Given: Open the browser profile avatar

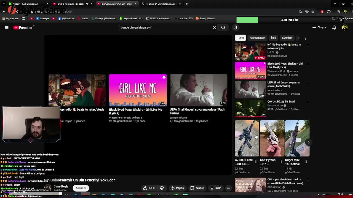Looking at the screenshot, I should click(345, 12).
